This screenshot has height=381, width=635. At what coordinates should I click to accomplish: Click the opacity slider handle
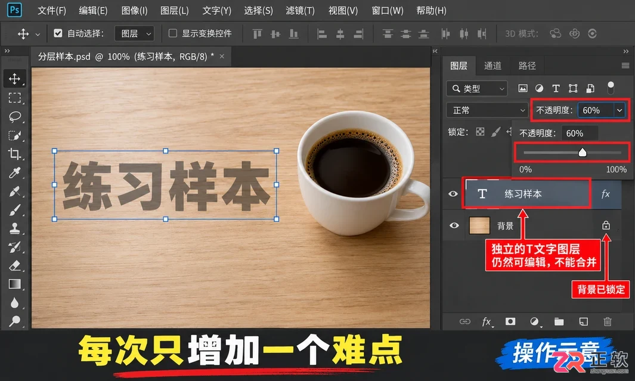coord(583,153)
